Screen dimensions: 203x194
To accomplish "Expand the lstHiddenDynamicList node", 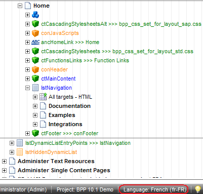I will point(12,152).
